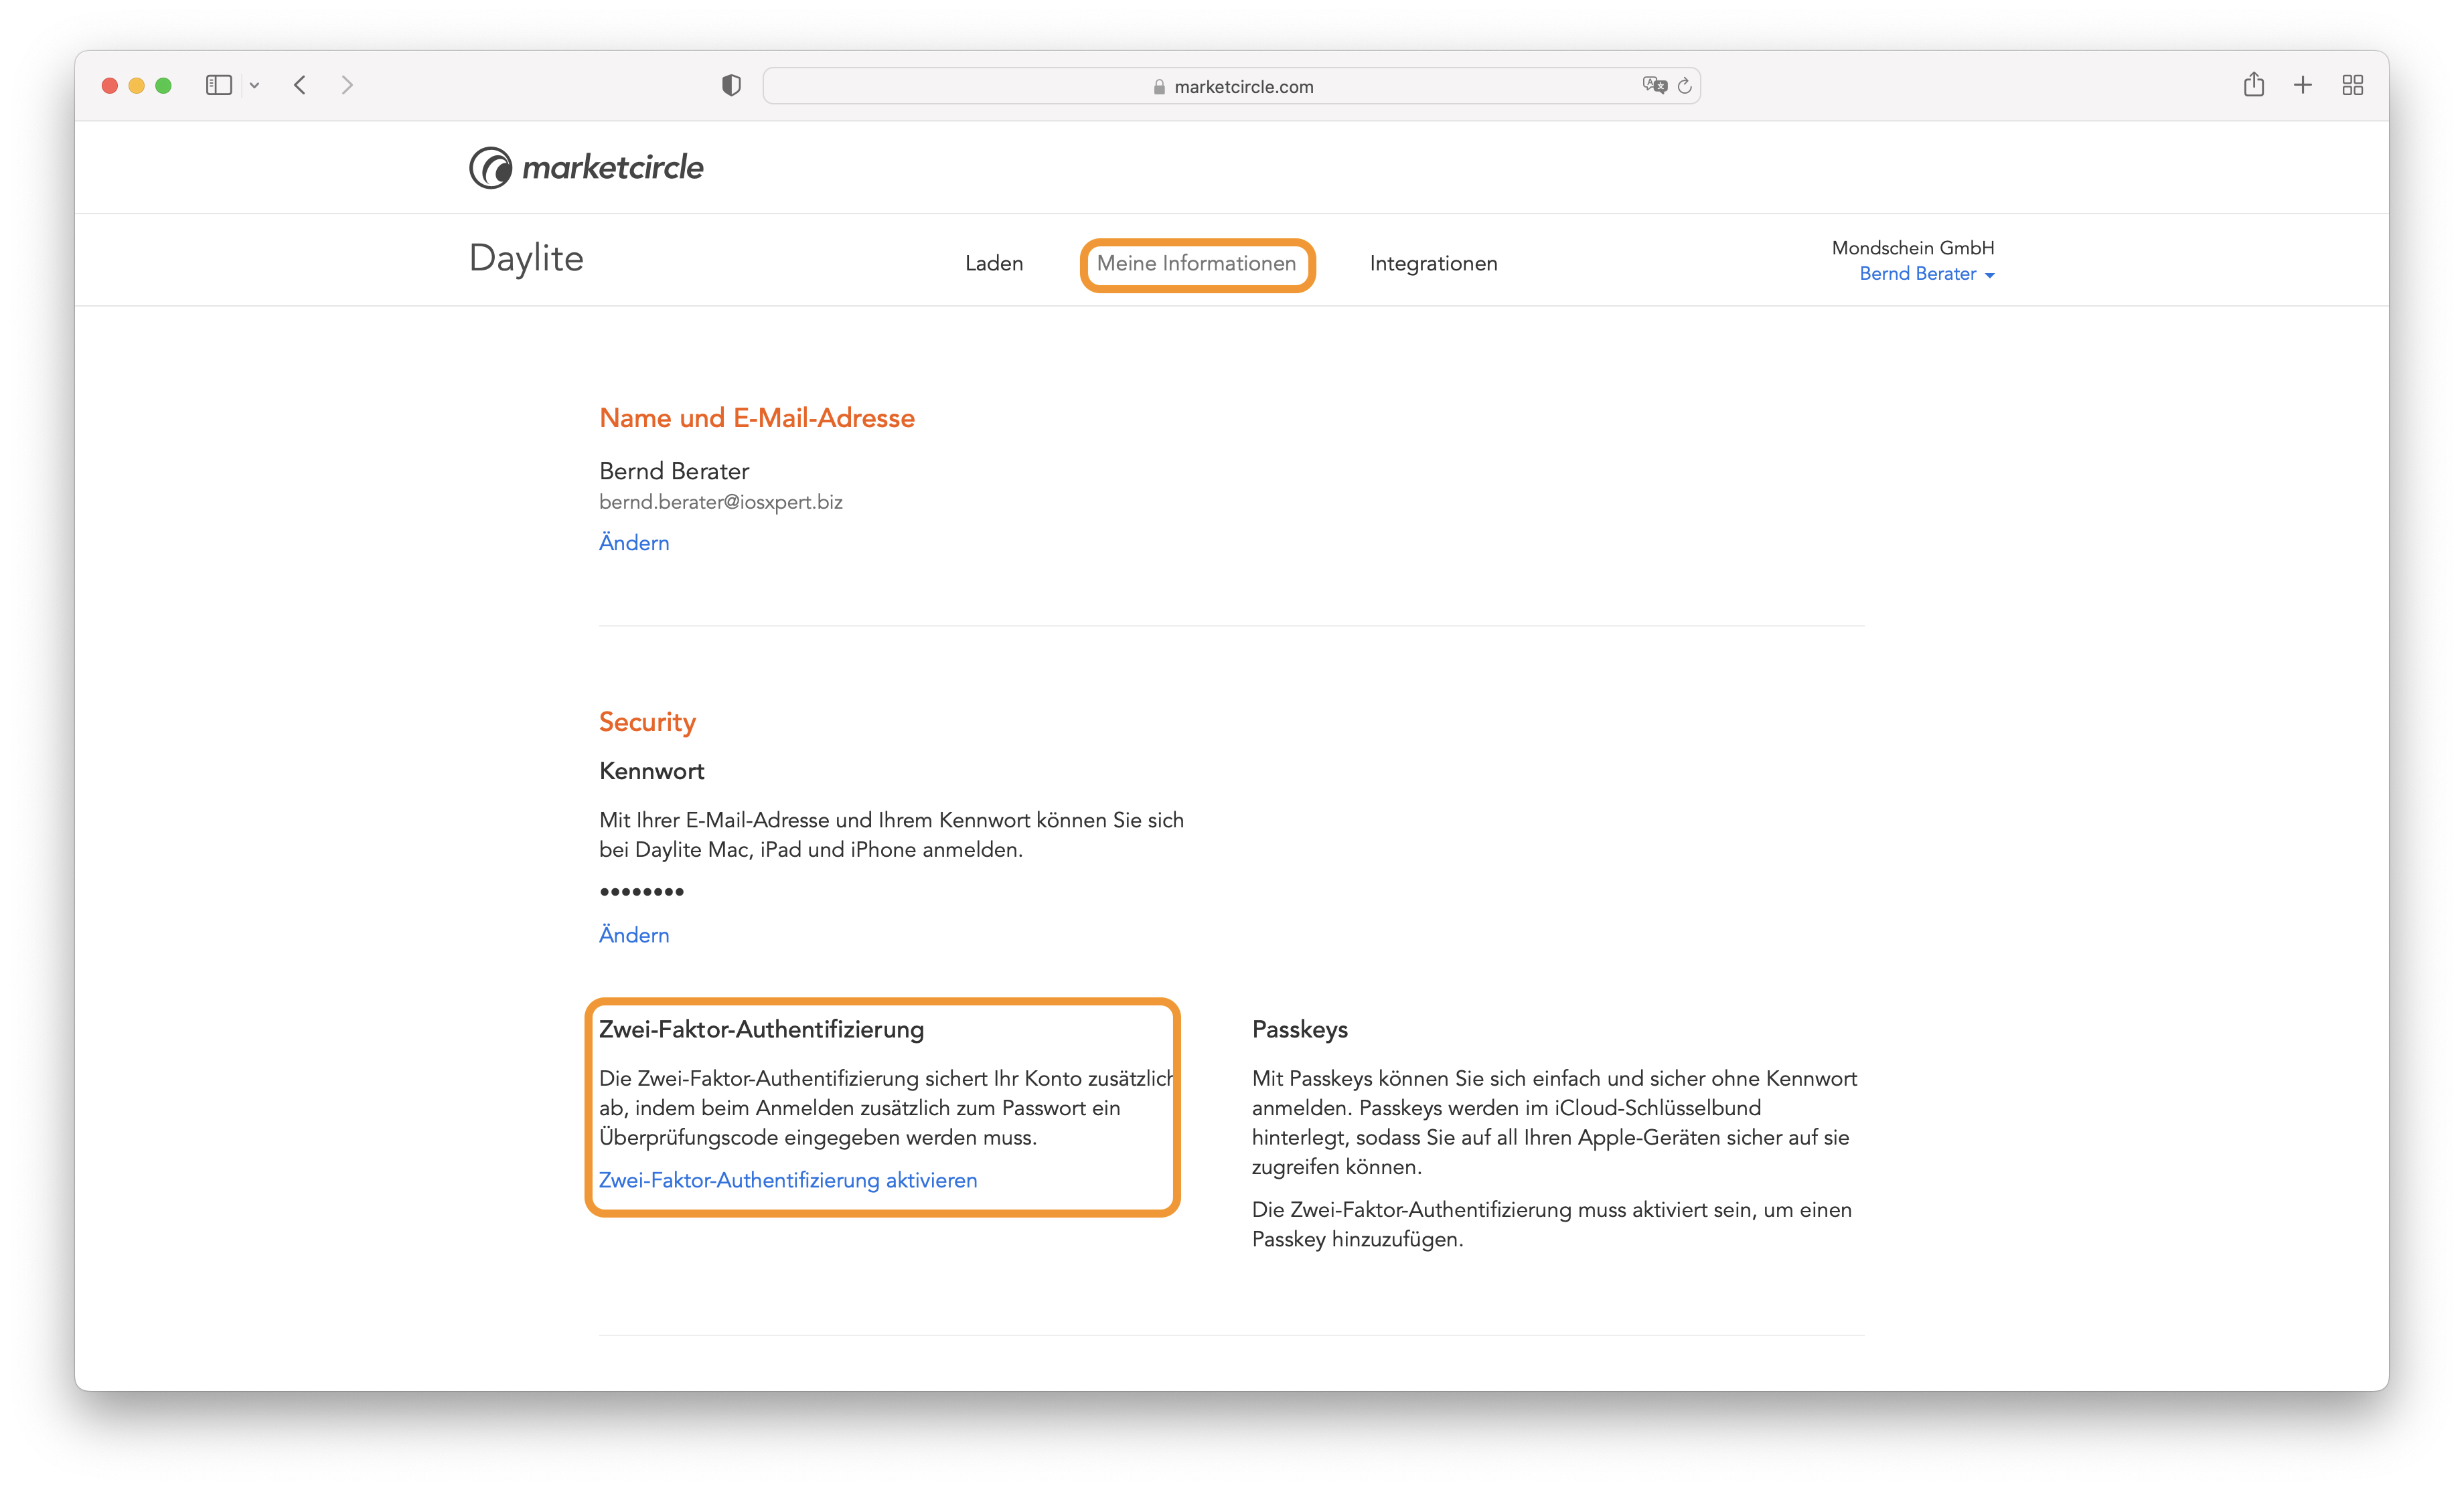
Task: Click the translate page icon
Action: click(1654, 86)
